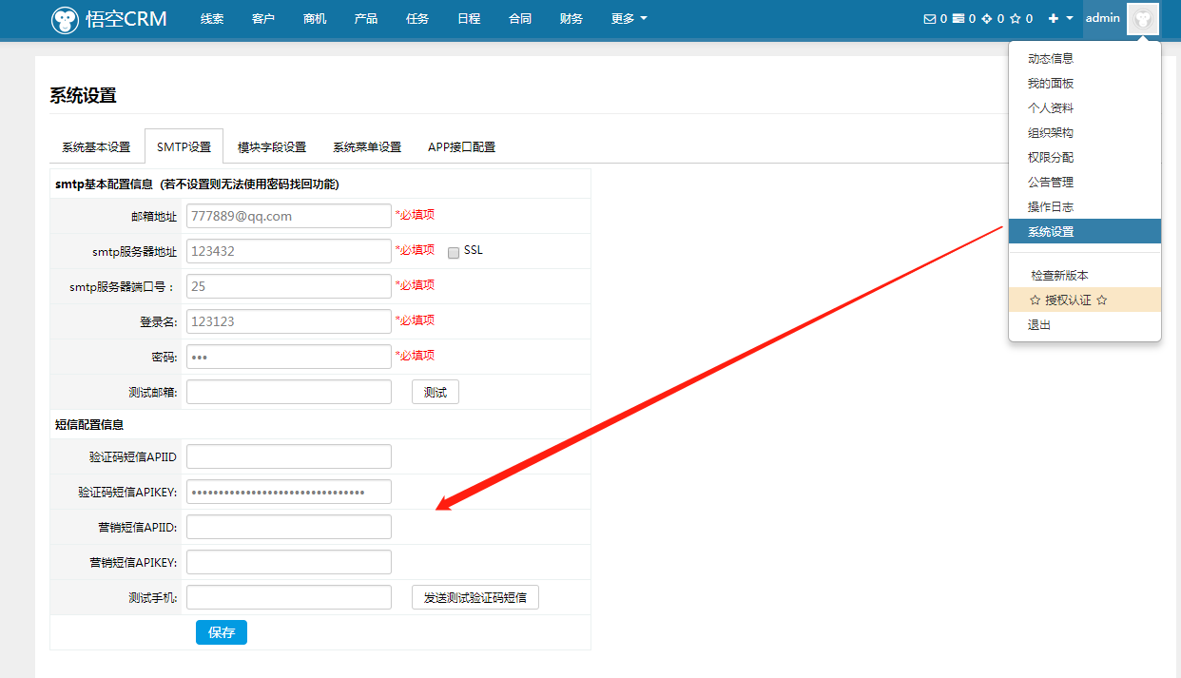Viewport: 1181px width, 678px height.
Task: Click the 保存 button
Action: tap(221, 632)
